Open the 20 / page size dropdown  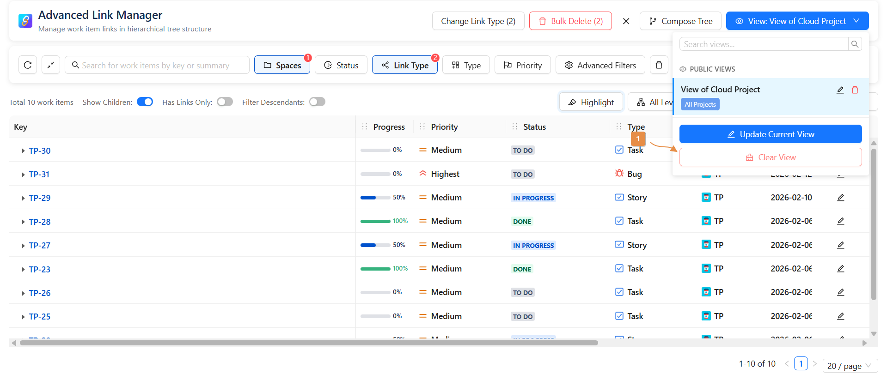tap(849, 366)
